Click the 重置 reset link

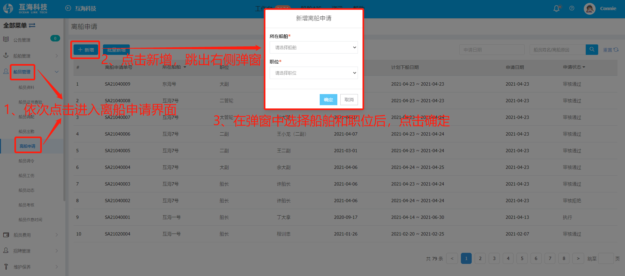coord(607,50)
